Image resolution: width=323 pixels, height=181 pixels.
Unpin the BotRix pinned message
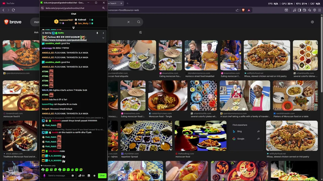coord(97,33)
